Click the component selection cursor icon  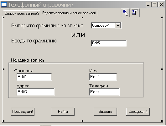coord(125,13)
